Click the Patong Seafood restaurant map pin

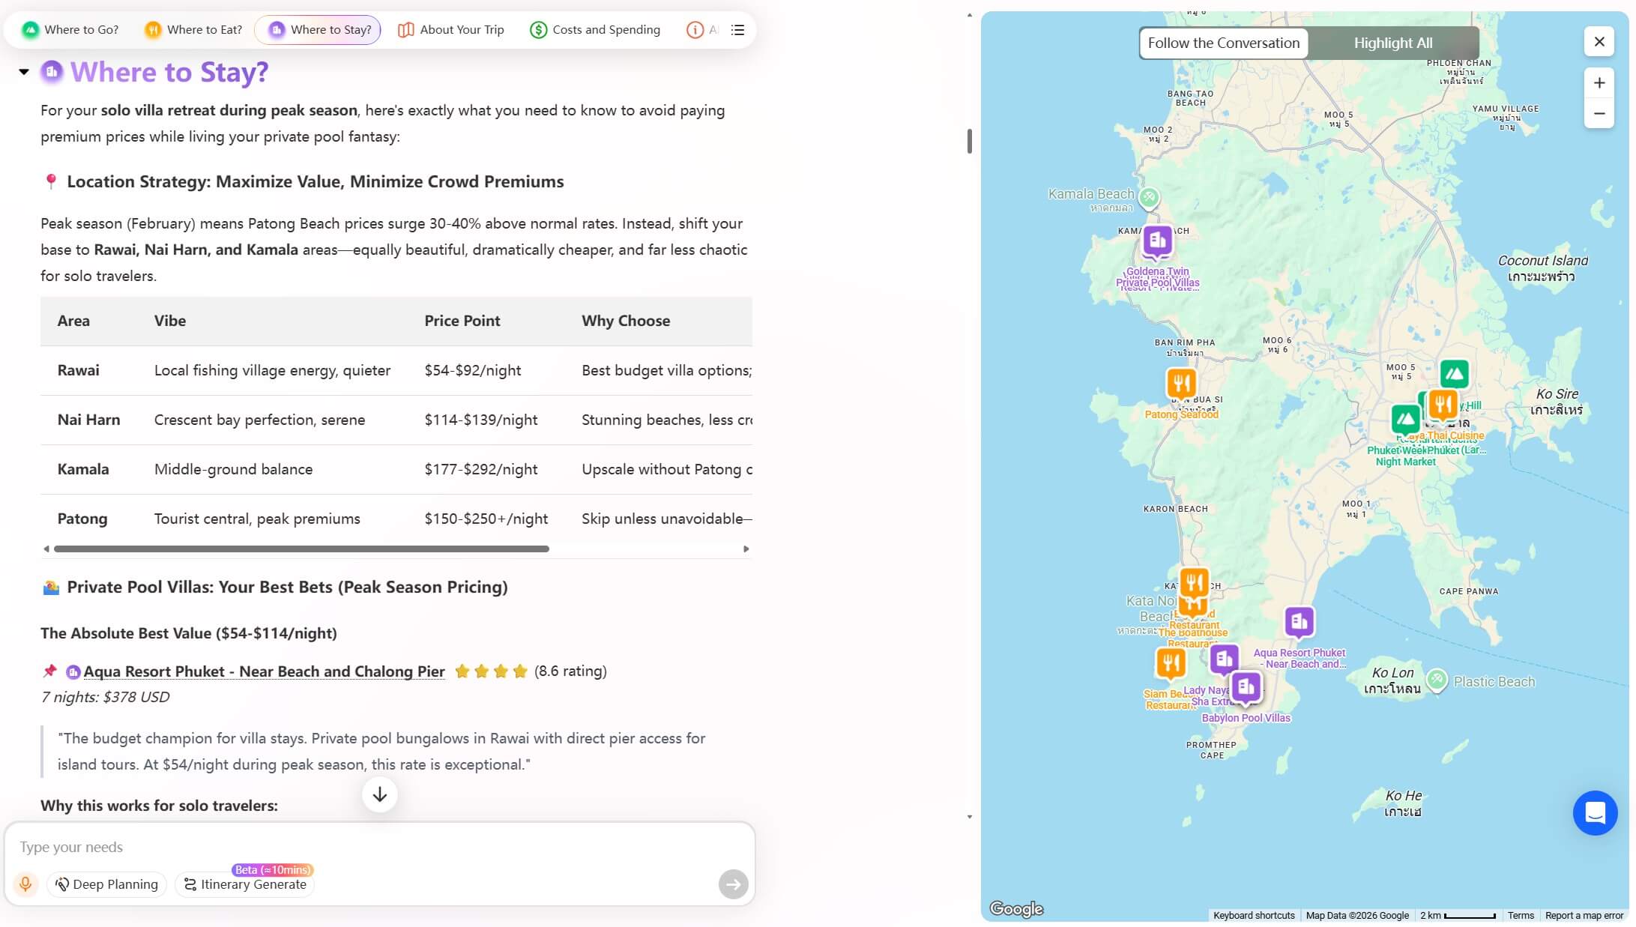point(1180,384)
